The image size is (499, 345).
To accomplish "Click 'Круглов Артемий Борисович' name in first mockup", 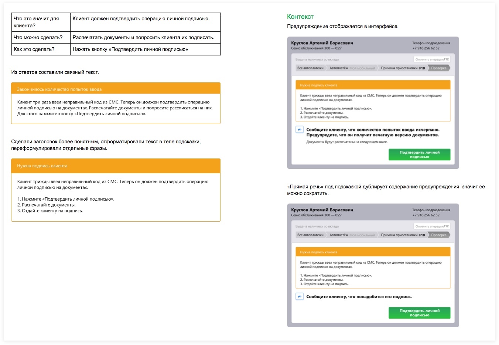I will [322, 43].
